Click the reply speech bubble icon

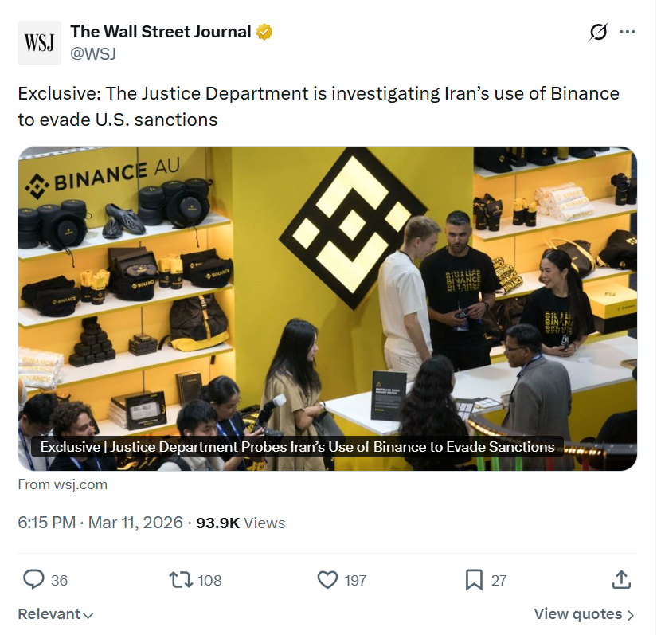pyautogui.click(x=32, y=580)
